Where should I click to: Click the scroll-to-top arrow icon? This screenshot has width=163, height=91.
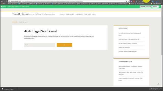coord(158,84)
